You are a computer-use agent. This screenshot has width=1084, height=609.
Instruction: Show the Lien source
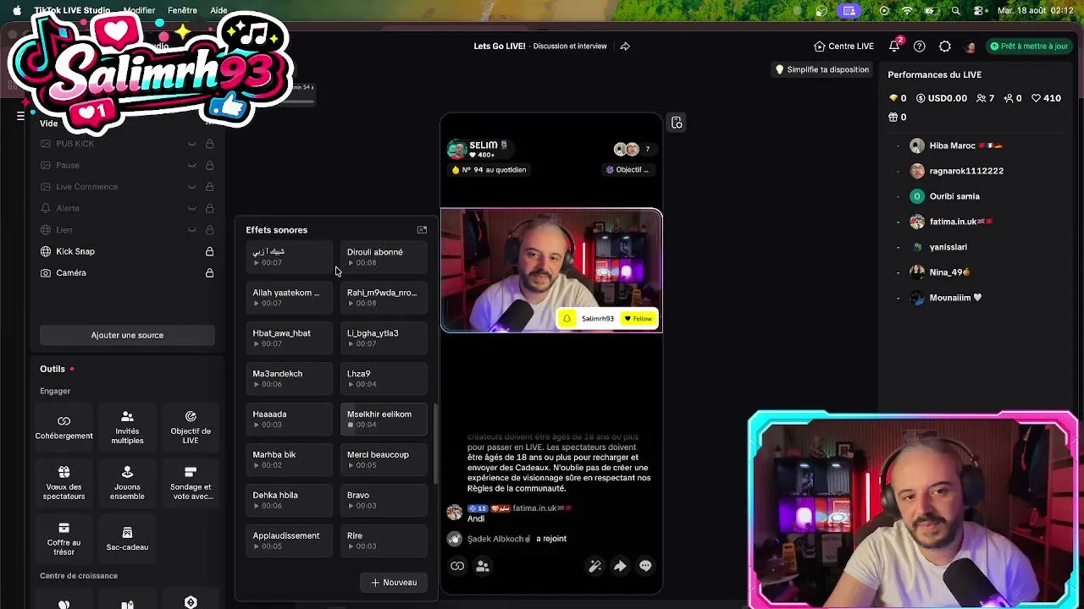pos(192,229)
